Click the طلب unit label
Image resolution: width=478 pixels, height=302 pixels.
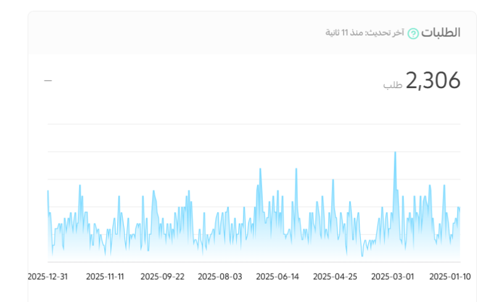tap(392, 84)
